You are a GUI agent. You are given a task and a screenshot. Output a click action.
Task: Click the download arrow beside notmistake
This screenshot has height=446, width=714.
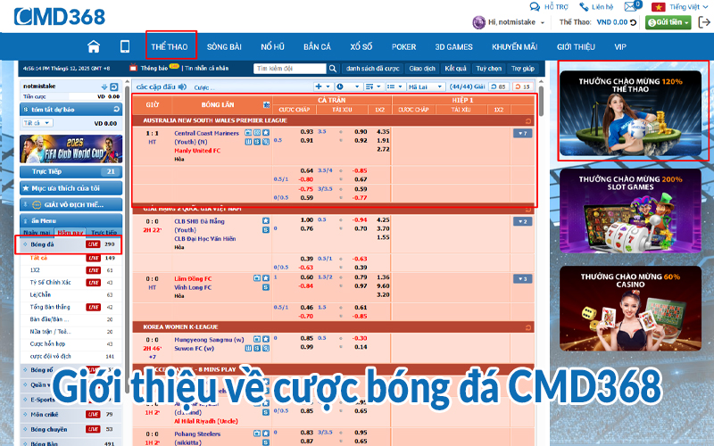coord(104,87)
